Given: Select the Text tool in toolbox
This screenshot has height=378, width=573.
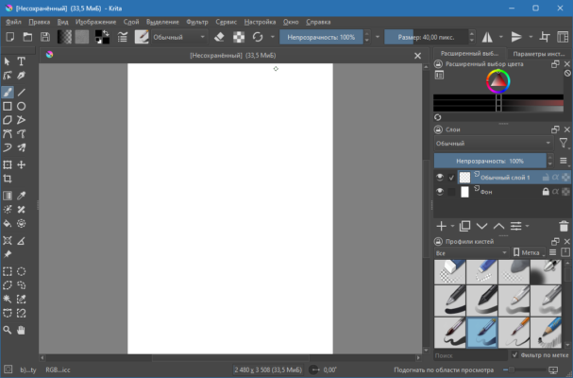Looking at the screenshot, I should point(21,61).
